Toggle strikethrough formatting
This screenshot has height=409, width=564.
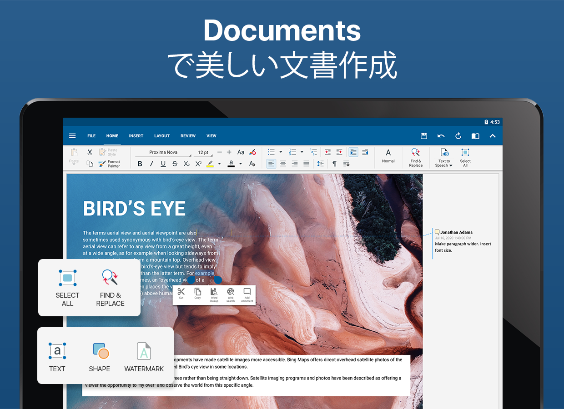[x=175, y=164]
